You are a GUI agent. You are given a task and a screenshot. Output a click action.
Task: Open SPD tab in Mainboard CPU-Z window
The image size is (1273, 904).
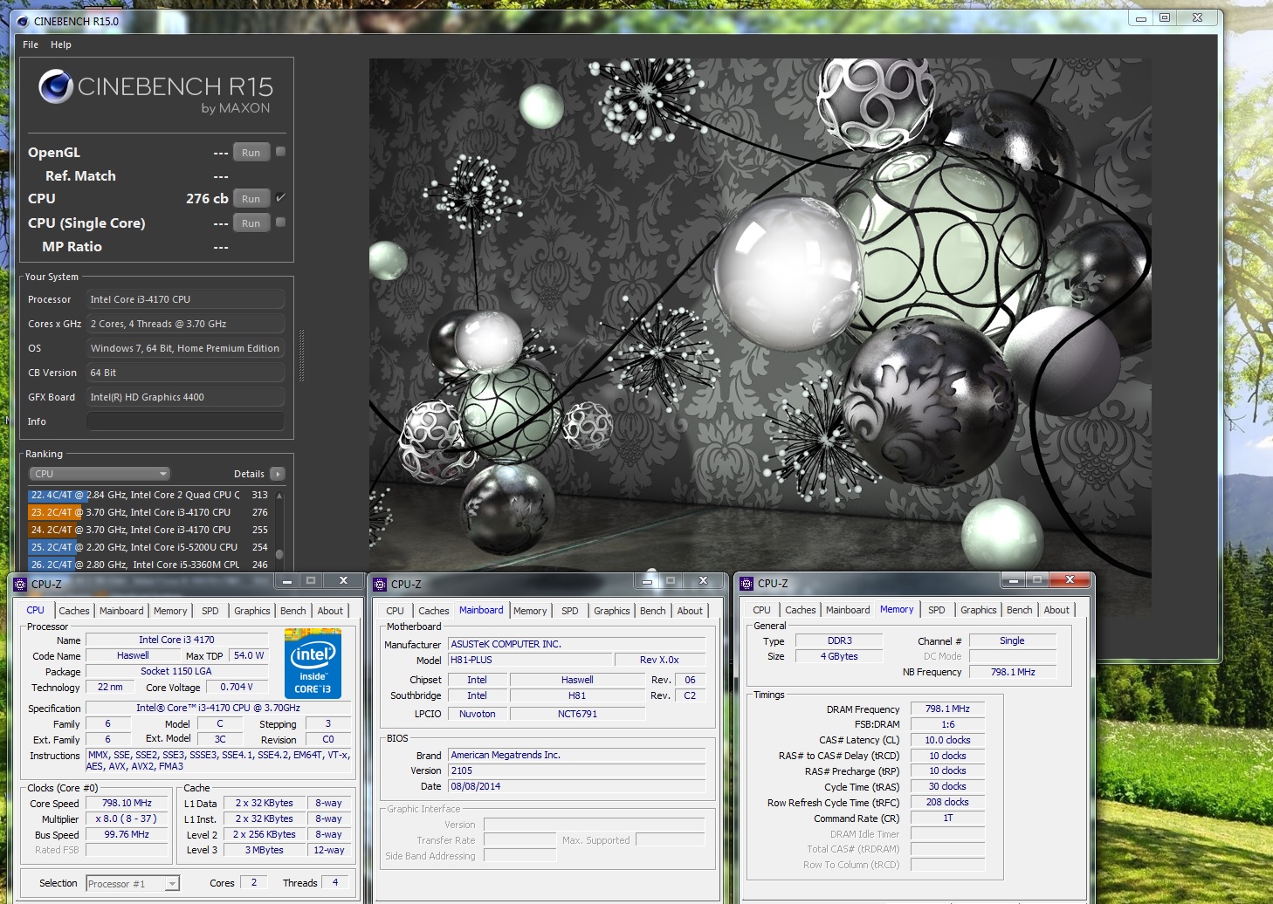coord(570,611)
